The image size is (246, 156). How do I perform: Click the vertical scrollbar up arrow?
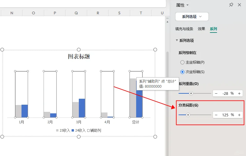(x=167, y=22)
